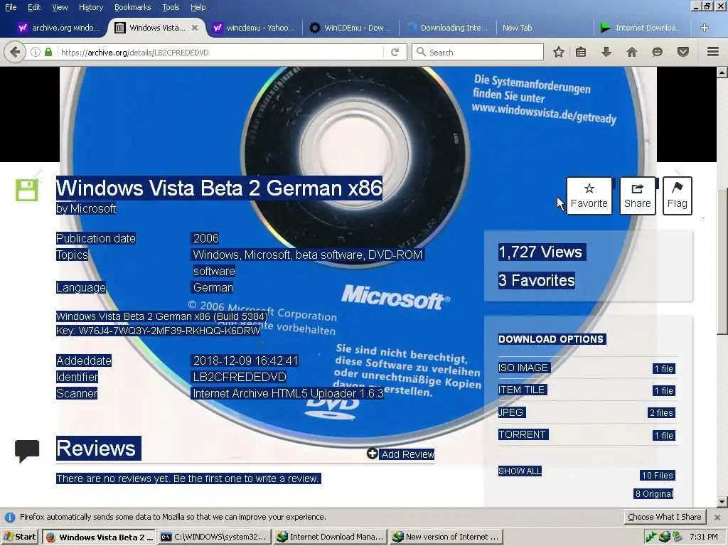Image resolution: width=728 pixels, height=546 pixels.
Task: Open Edit menu
Action: coord(34,7)
